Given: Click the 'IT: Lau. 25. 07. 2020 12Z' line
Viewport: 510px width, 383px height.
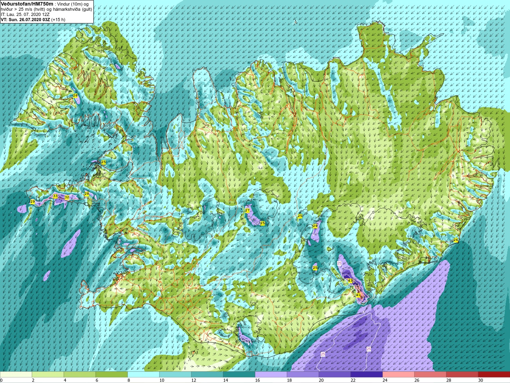Looking at the screenshot, I should (x=25, y=14).
